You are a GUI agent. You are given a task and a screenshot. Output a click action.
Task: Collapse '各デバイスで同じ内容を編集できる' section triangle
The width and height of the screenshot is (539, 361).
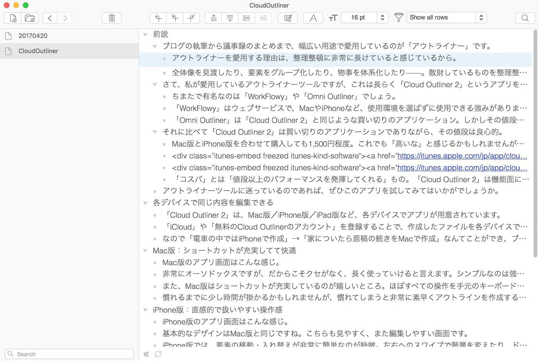click(145, 203)
